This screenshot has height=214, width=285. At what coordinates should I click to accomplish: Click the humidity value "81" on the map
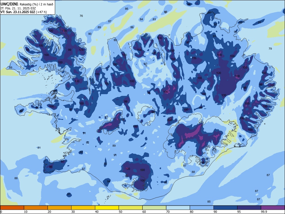pyautogui.click(x=39, y=148)
